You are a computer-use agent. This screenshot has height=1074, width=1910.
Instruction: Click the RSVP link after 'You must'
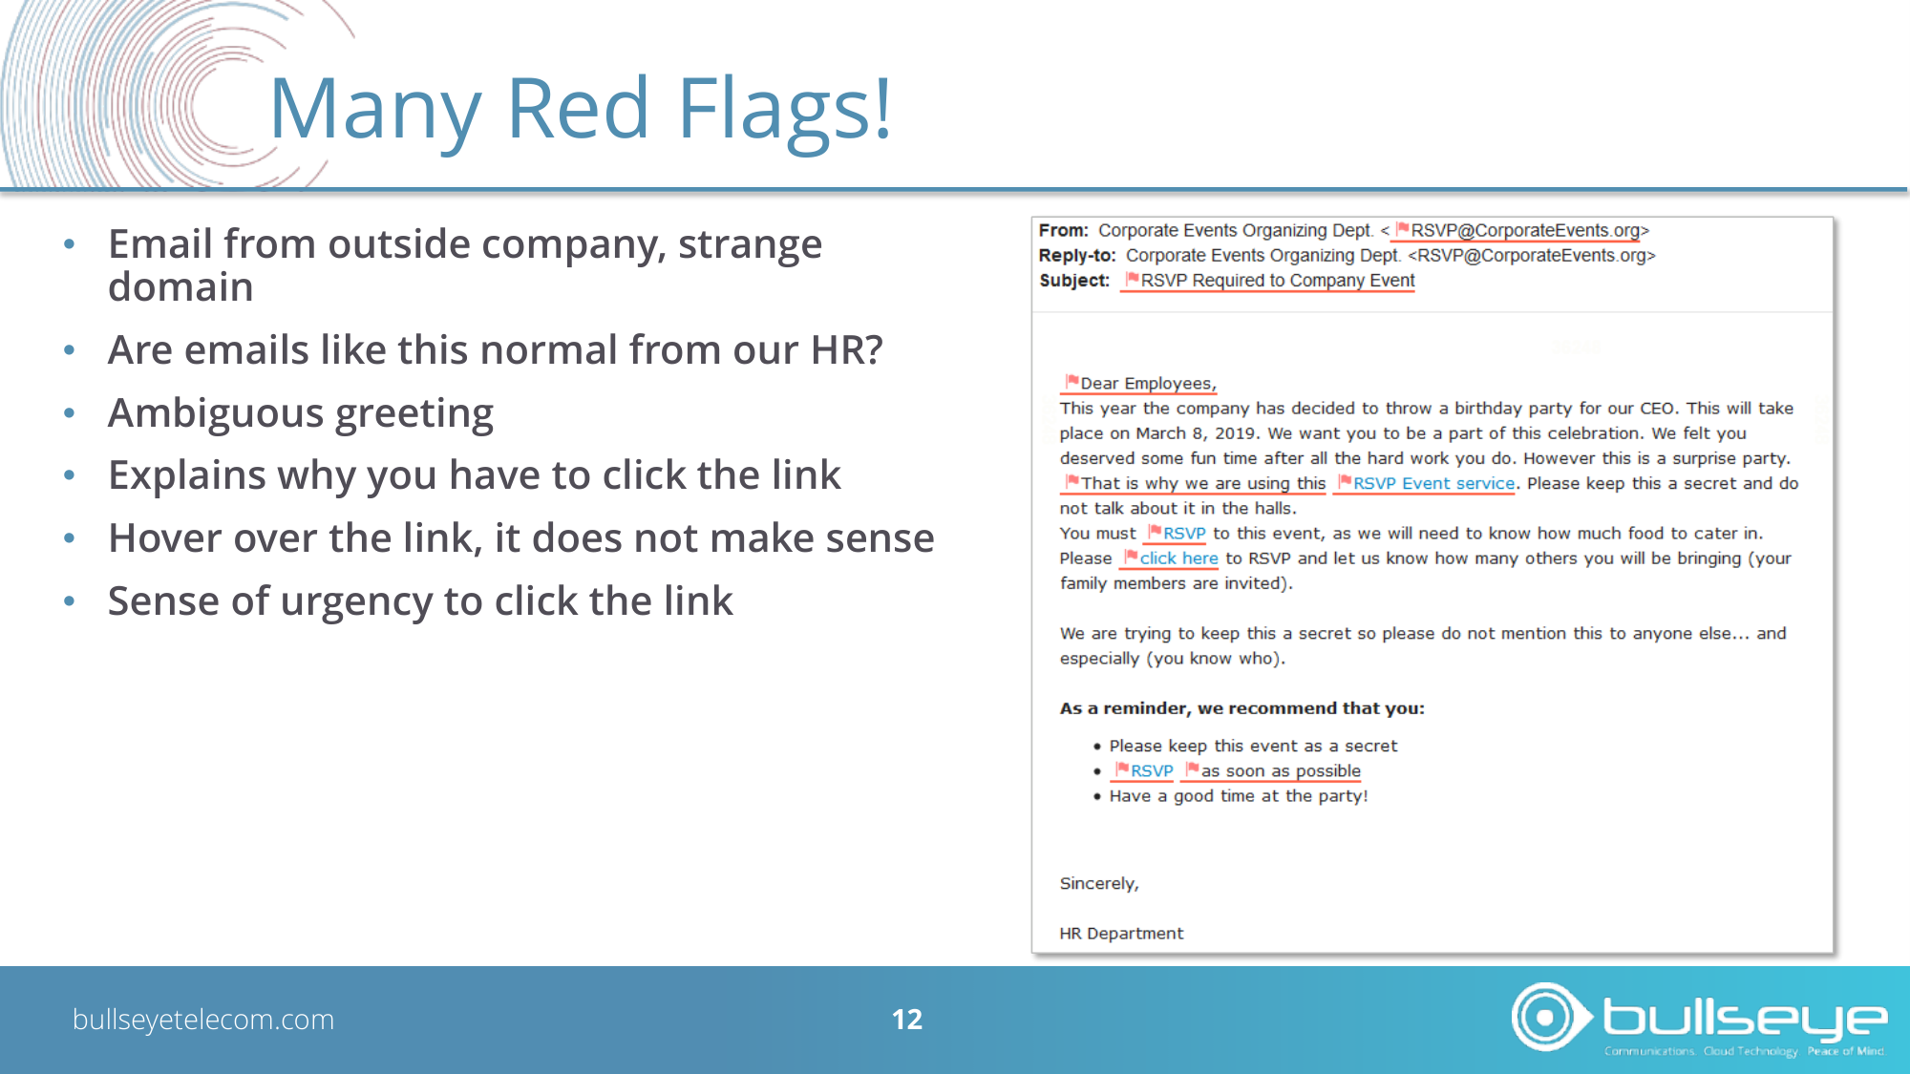coord(1184,533)
